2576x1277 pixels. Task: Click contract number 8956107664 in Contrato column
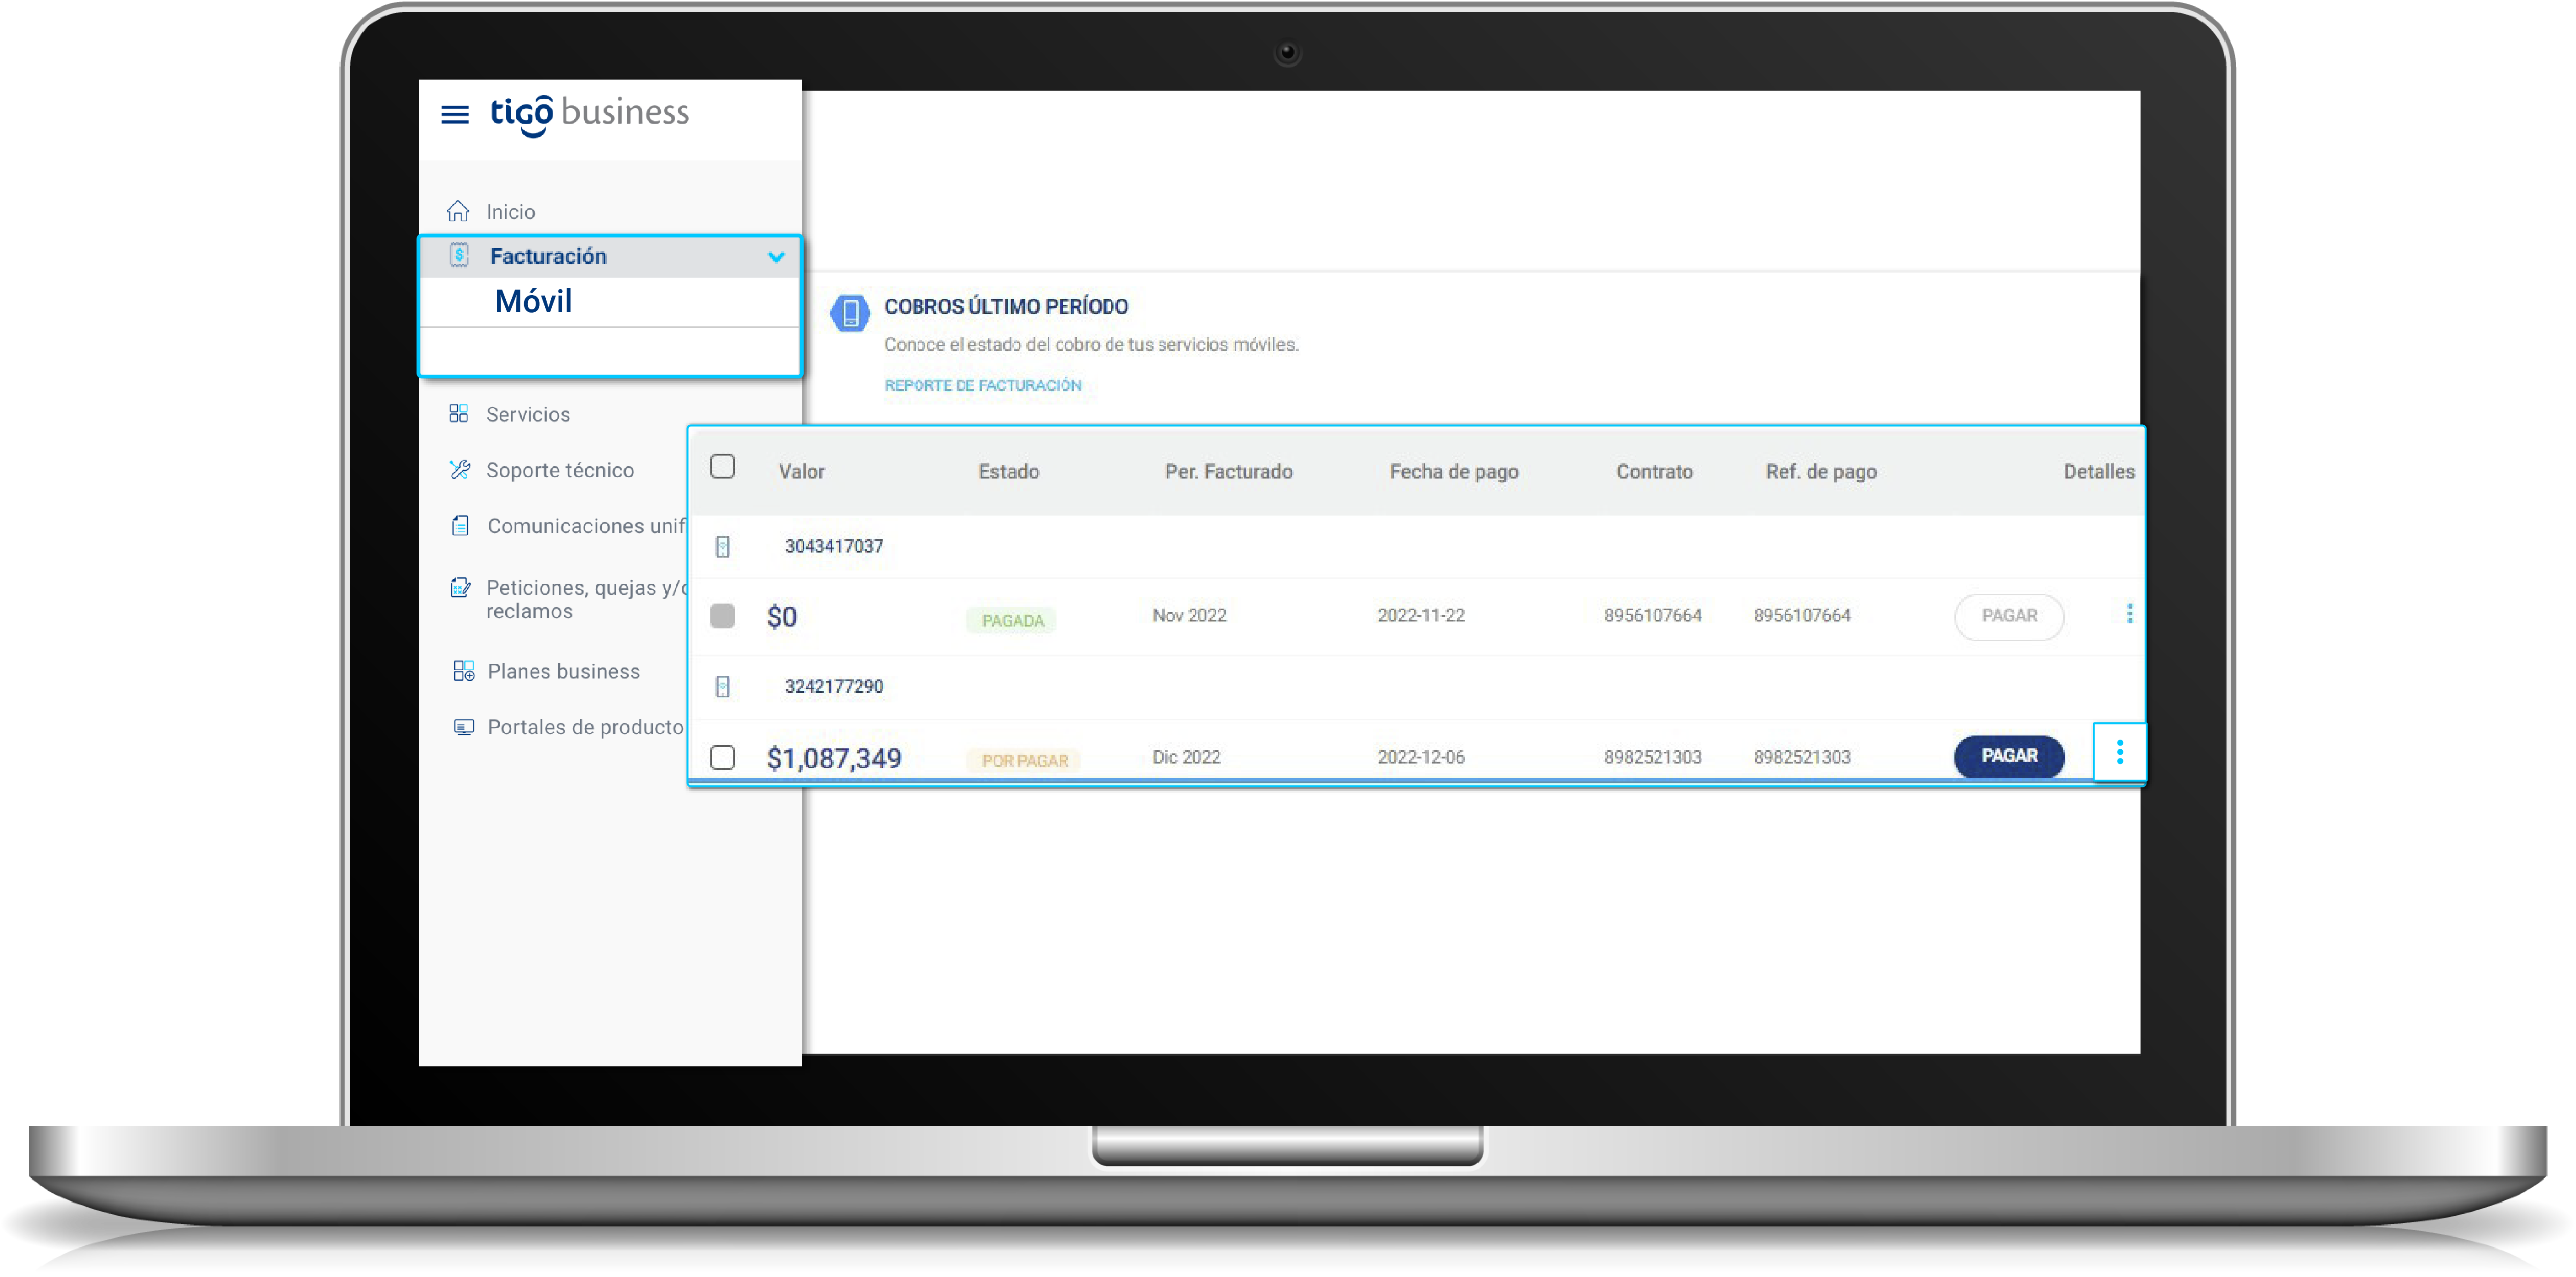[x=1652, y=615]
